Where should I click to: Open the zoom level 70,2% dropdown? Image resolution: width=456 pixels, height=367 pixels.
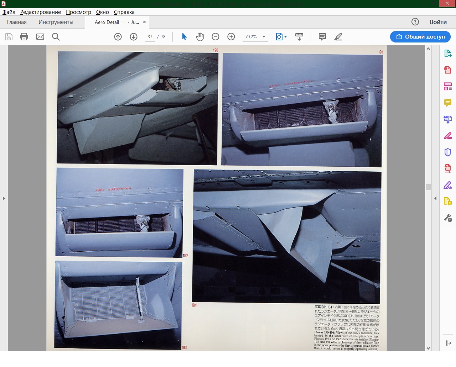pos(264,37)
